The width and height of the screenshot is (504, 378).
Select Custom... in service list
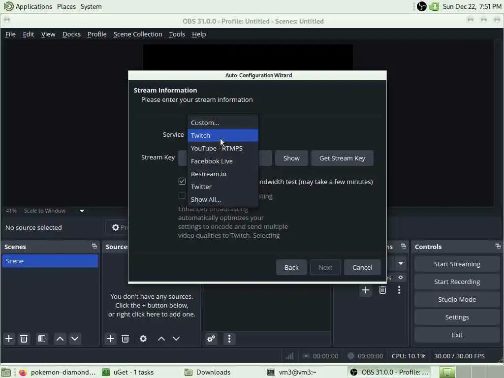coord(223,123)
